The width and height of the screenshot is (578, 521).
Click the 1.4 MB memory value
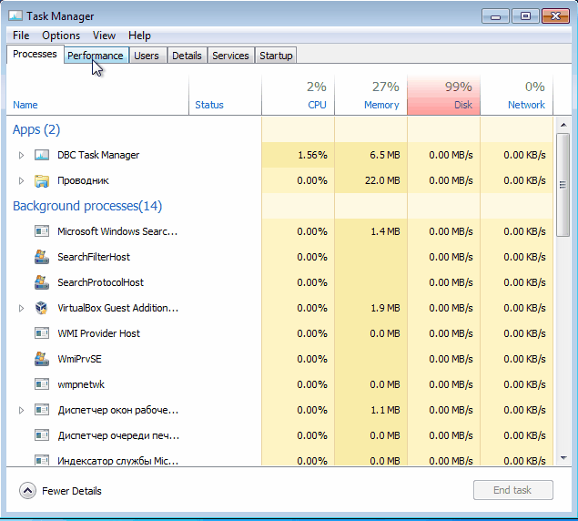tap(385, 231)
